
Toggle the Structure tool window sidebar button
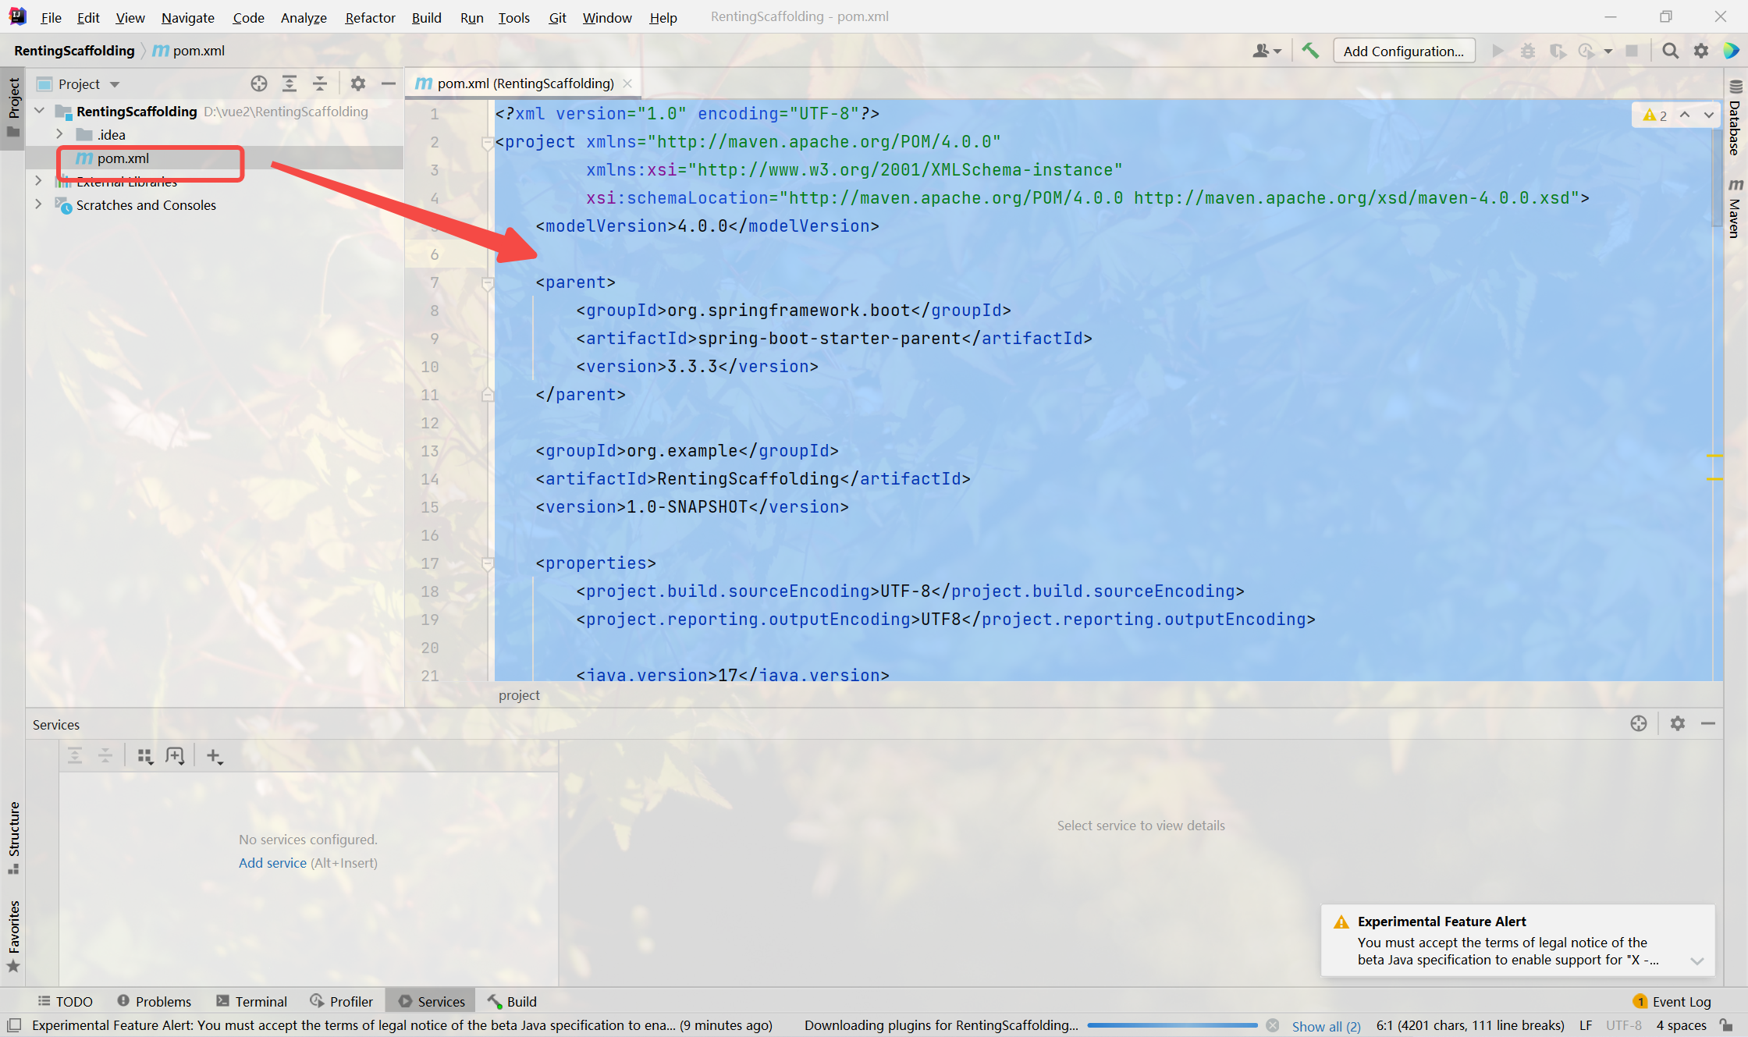pyautogui.click(x=13, y=837)
